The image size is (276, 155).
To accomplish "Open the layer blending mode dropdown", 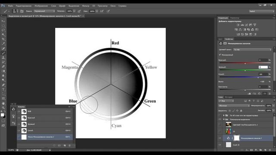I will [x=234, y=105].
